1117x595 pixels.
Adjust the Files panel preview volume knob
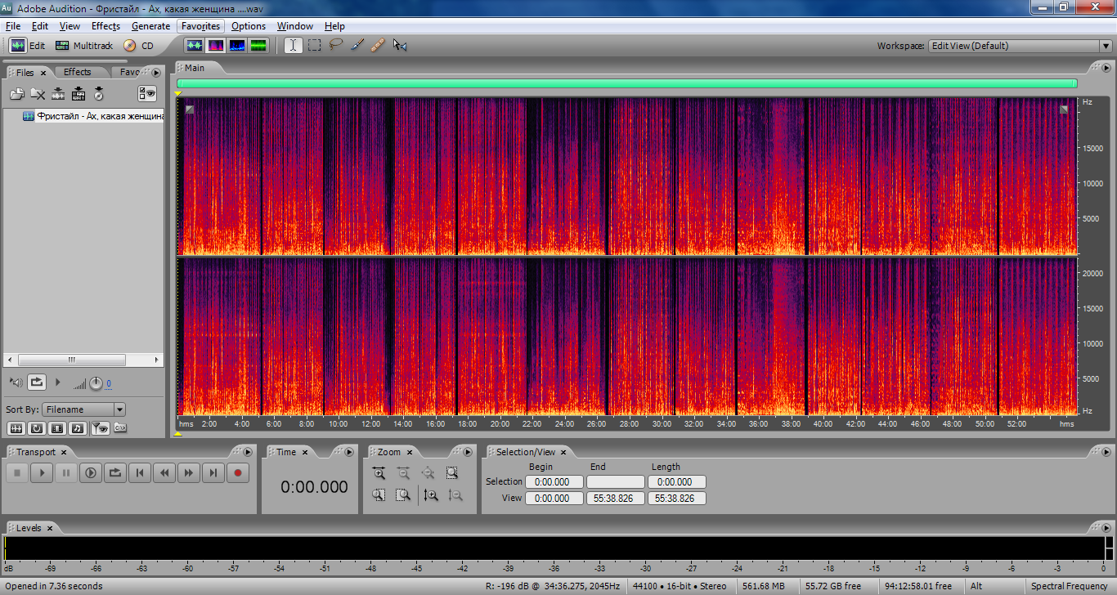pyautogui.click(x=96, y=383)
